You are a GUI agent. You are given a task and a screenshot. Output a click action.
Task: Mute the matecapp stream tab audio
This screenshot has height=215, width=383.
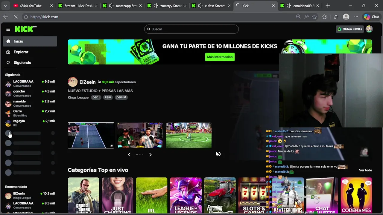point(111,6)
